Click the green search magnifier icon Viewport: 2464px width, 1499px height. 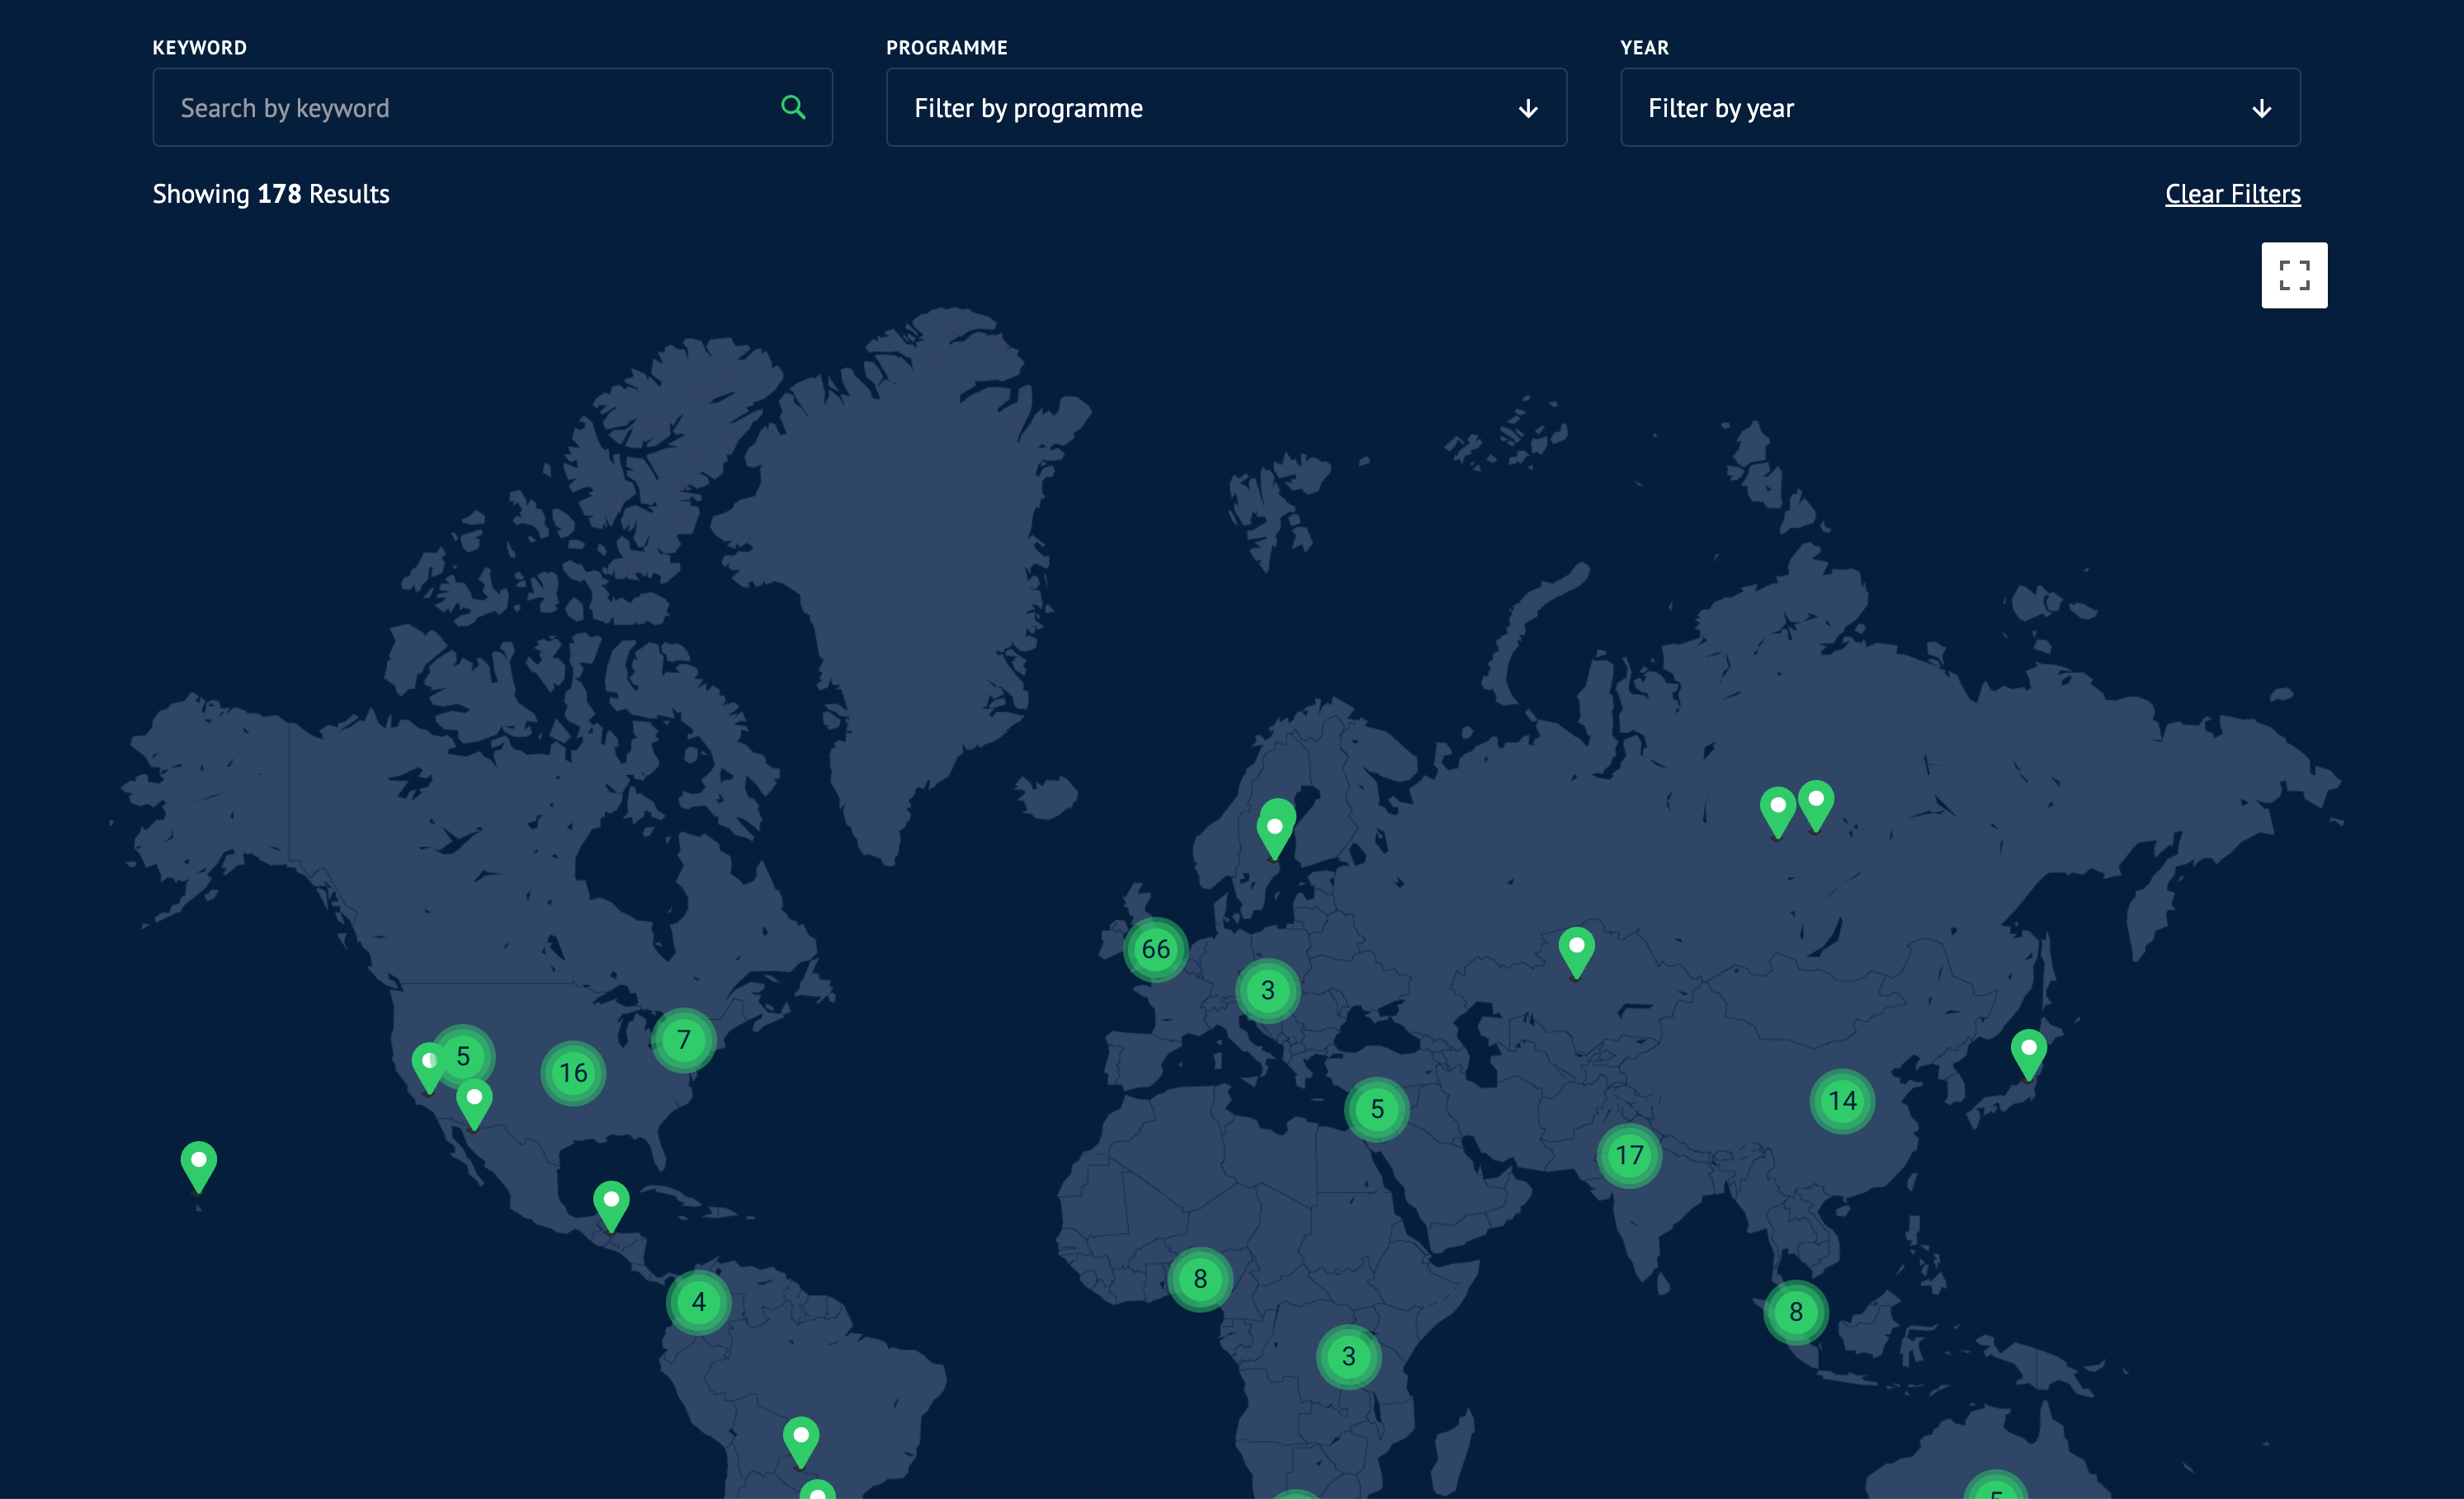[x=793, y=107]
